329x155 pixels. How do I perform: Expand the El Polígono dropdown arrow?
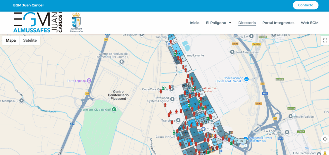(230, 23)
